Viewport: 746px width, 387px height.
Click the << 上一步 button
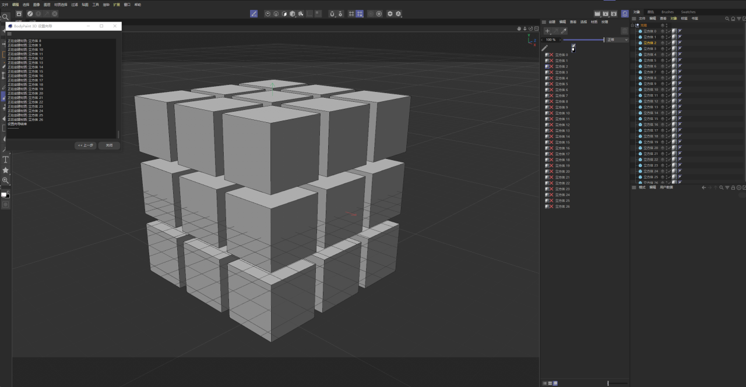pos(86,145)
